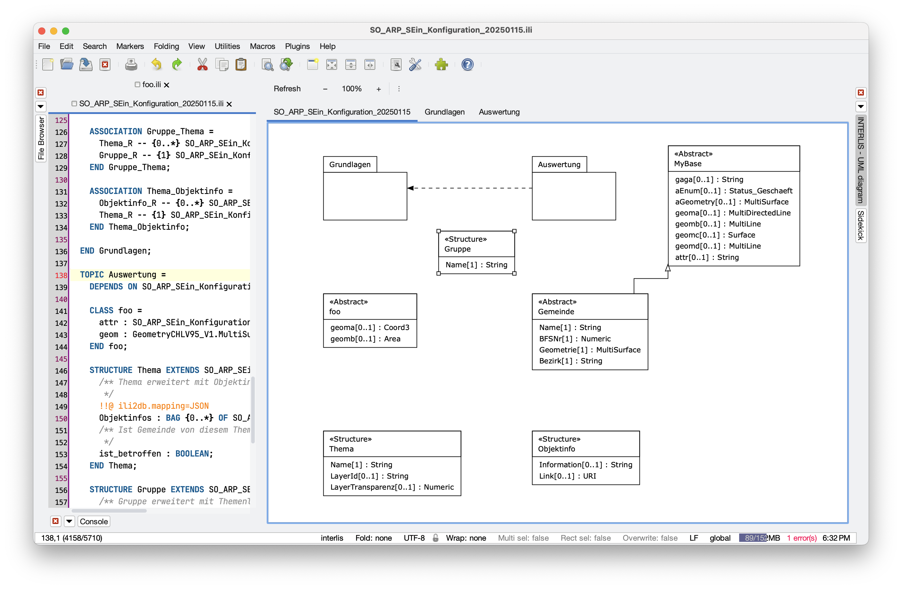
Task: Open the Folding menu
Action: pyautogui.click(x=166, y=46)
